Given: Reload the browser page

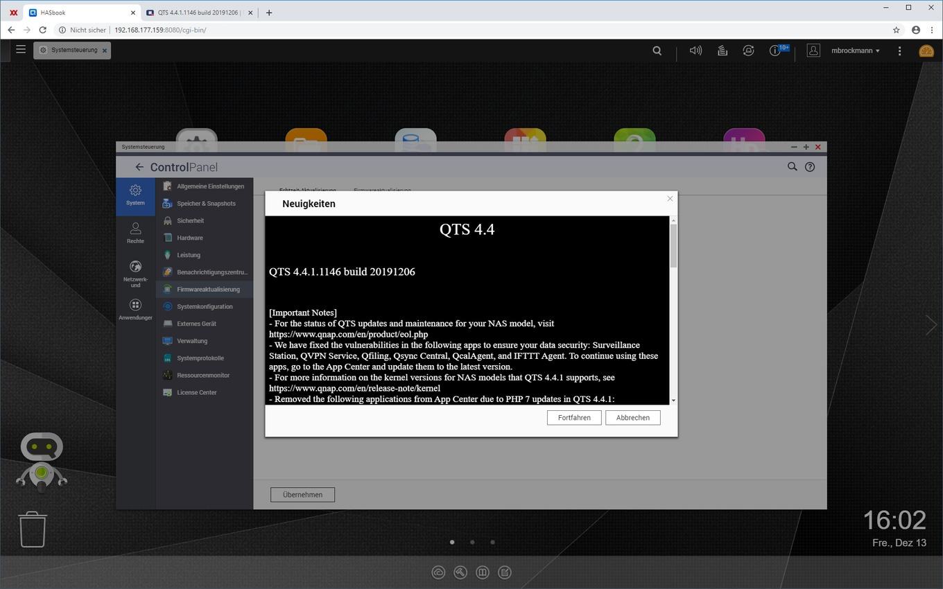Looking at the screenshot, I should pos(43,30).
